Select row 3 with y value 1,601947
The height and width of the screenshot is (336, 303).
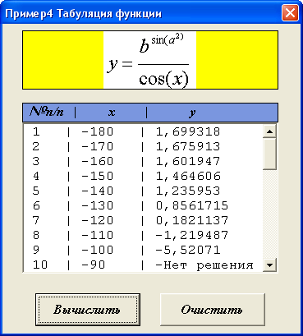[143, 161]
